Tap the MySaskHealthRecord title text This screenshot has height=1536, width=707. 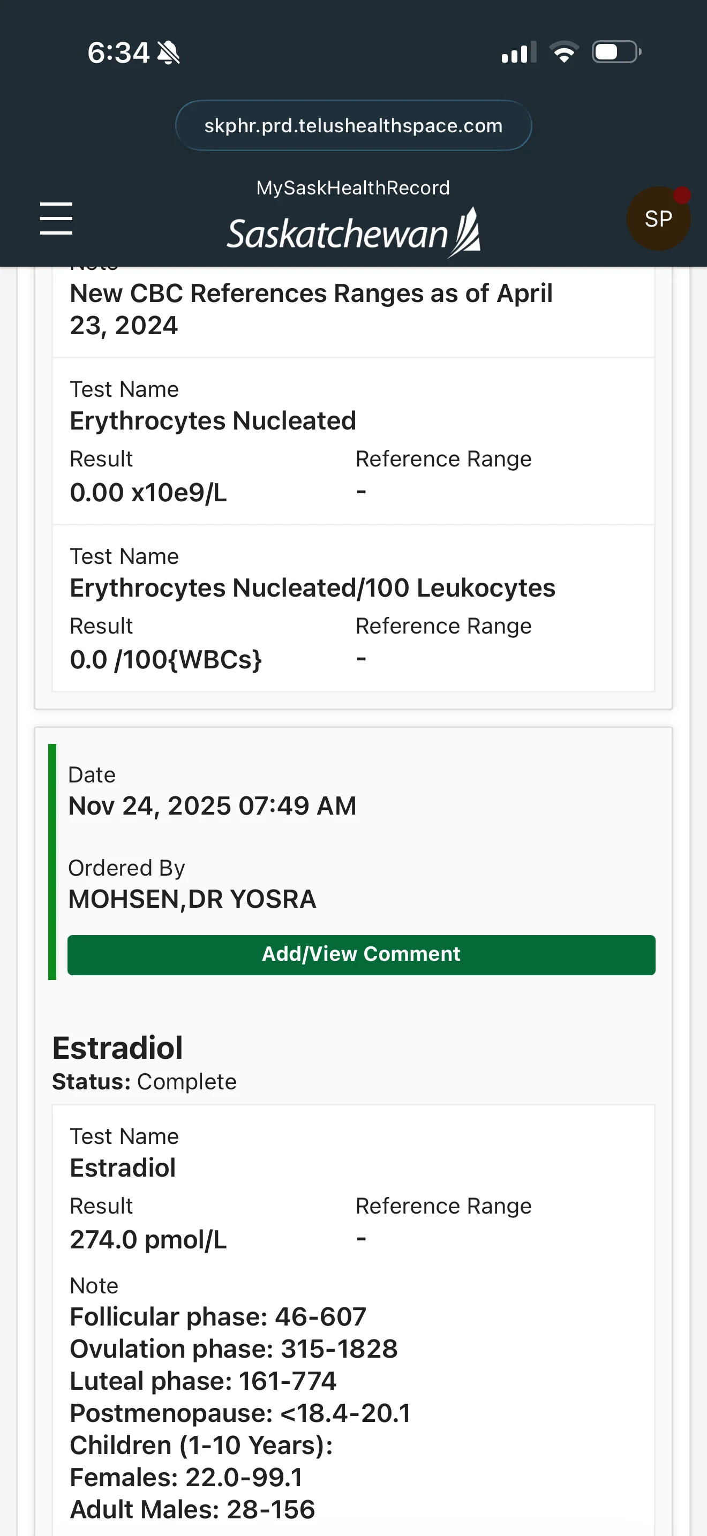(x=353, y=188)
